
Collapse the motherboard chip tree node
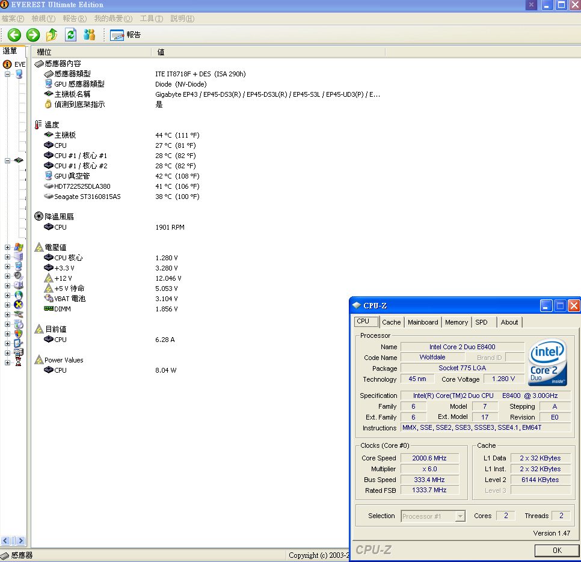point(7,160)
